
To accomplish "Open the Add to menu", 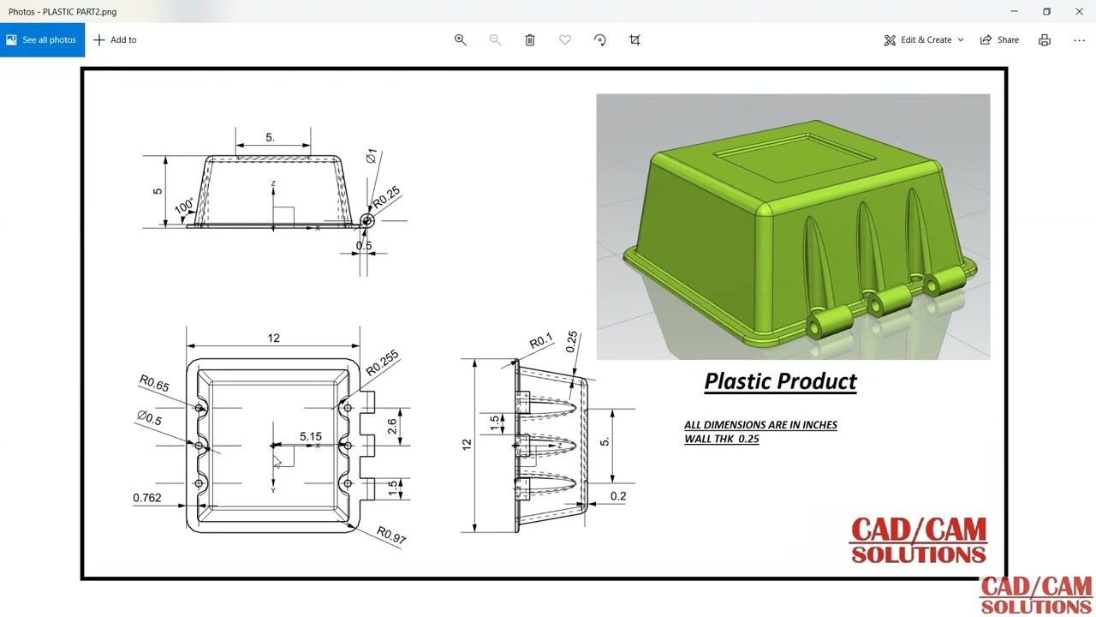I will (x=115, y=39).
